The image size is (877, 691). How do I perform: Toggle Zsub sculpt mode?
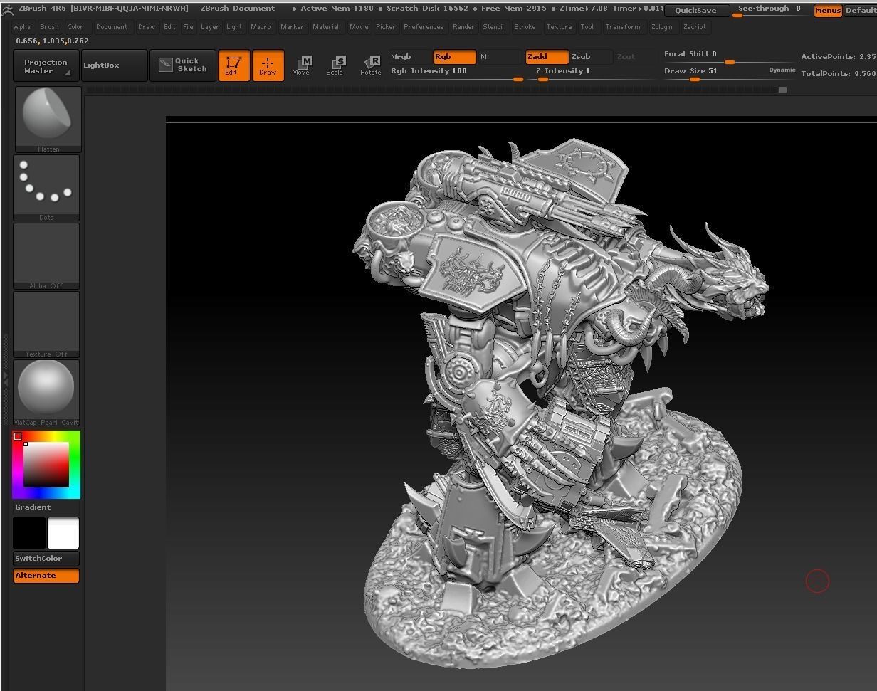coord(591,57)
